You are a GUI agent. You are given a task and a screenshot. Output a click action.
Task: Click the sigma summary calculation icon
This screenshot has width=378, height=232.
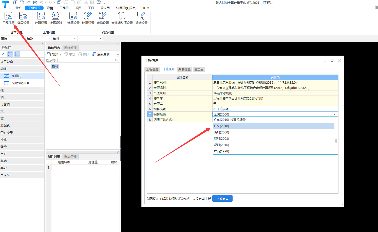[59, 3]
